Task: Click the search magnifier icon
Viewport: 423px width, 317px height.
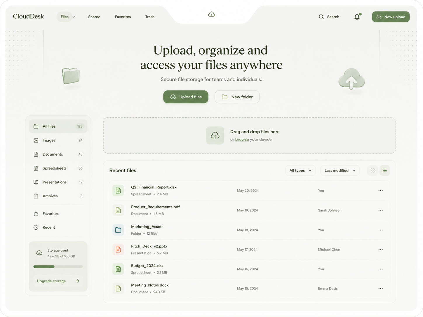Action: coord(321,17)
